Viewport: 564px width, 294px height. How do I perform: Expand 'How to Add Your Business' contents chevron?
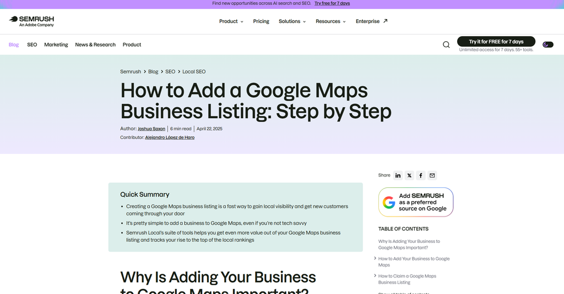coord(375,258)
